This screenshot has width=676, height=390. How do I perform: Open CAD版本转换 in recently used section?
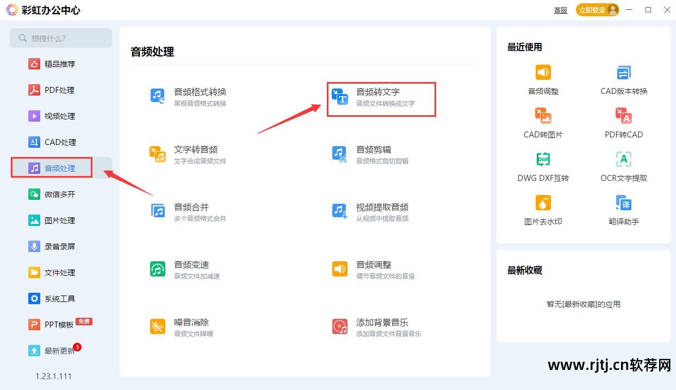[x=623, y=79]
